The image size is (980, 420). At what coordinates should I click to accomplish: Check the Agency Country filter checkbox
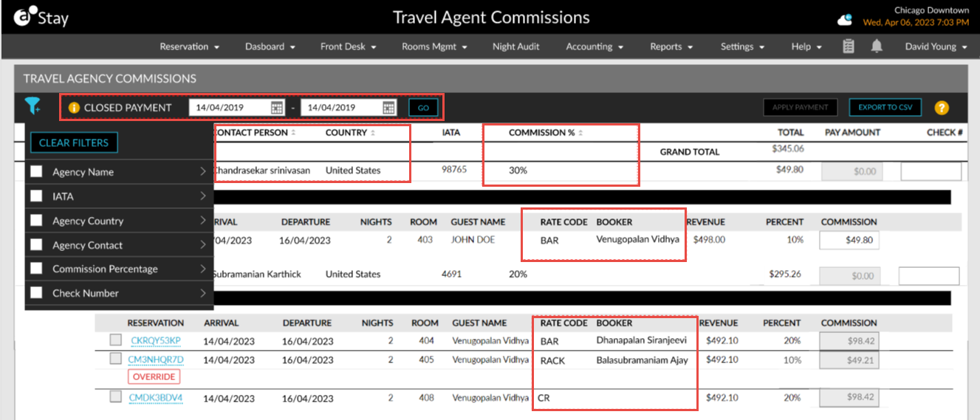(x=36, y=221)
